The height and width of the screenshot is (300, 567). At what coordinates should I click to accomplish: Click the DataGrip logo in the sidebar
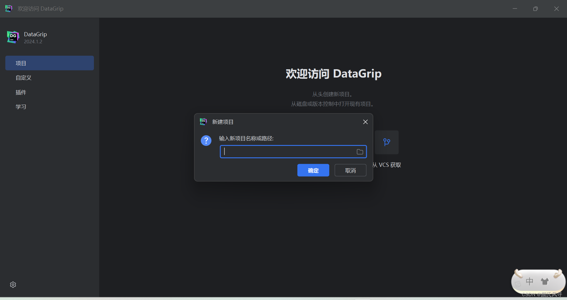pos(12,37)
